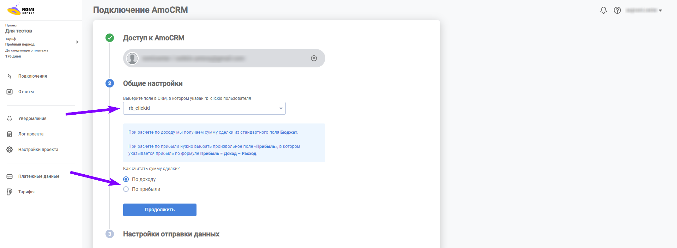
Task: Open Тарифы in the sidebar
Action: [x=26, y=192]
